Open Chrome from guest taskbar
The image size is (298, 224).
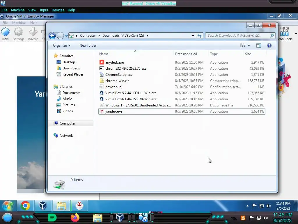[x=25, y=206]
